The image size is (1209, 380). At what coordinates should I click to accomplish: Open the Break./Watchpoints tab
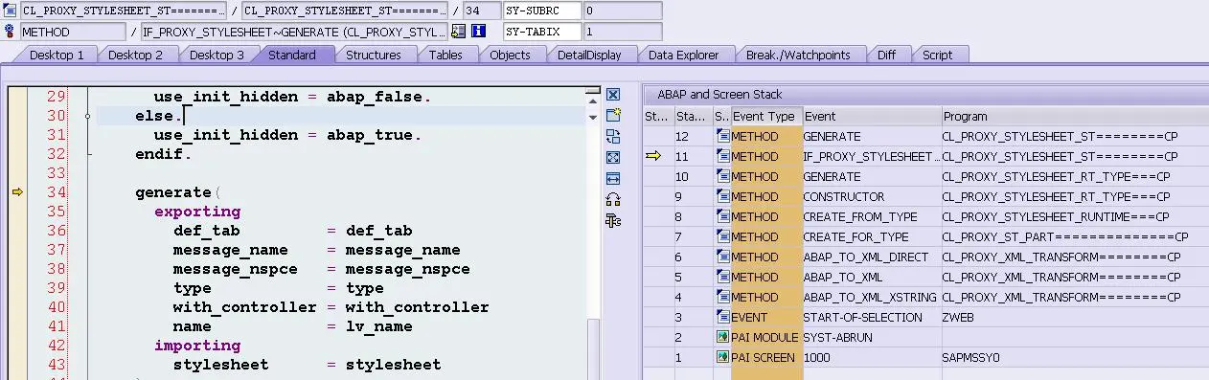click(798, 55)
